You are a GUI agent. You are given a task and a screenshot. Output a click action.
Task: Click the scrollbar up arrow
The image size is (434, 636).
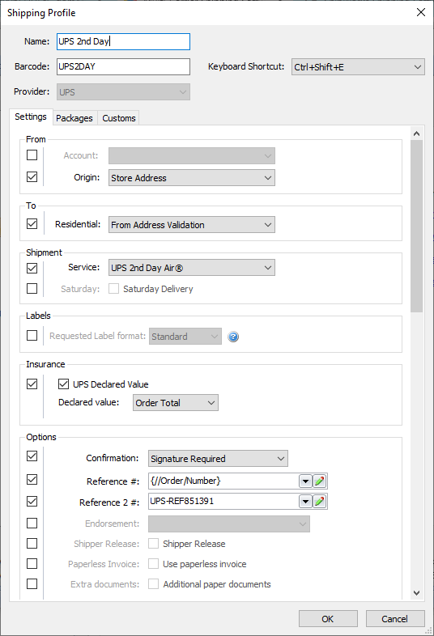click(416, 134)
